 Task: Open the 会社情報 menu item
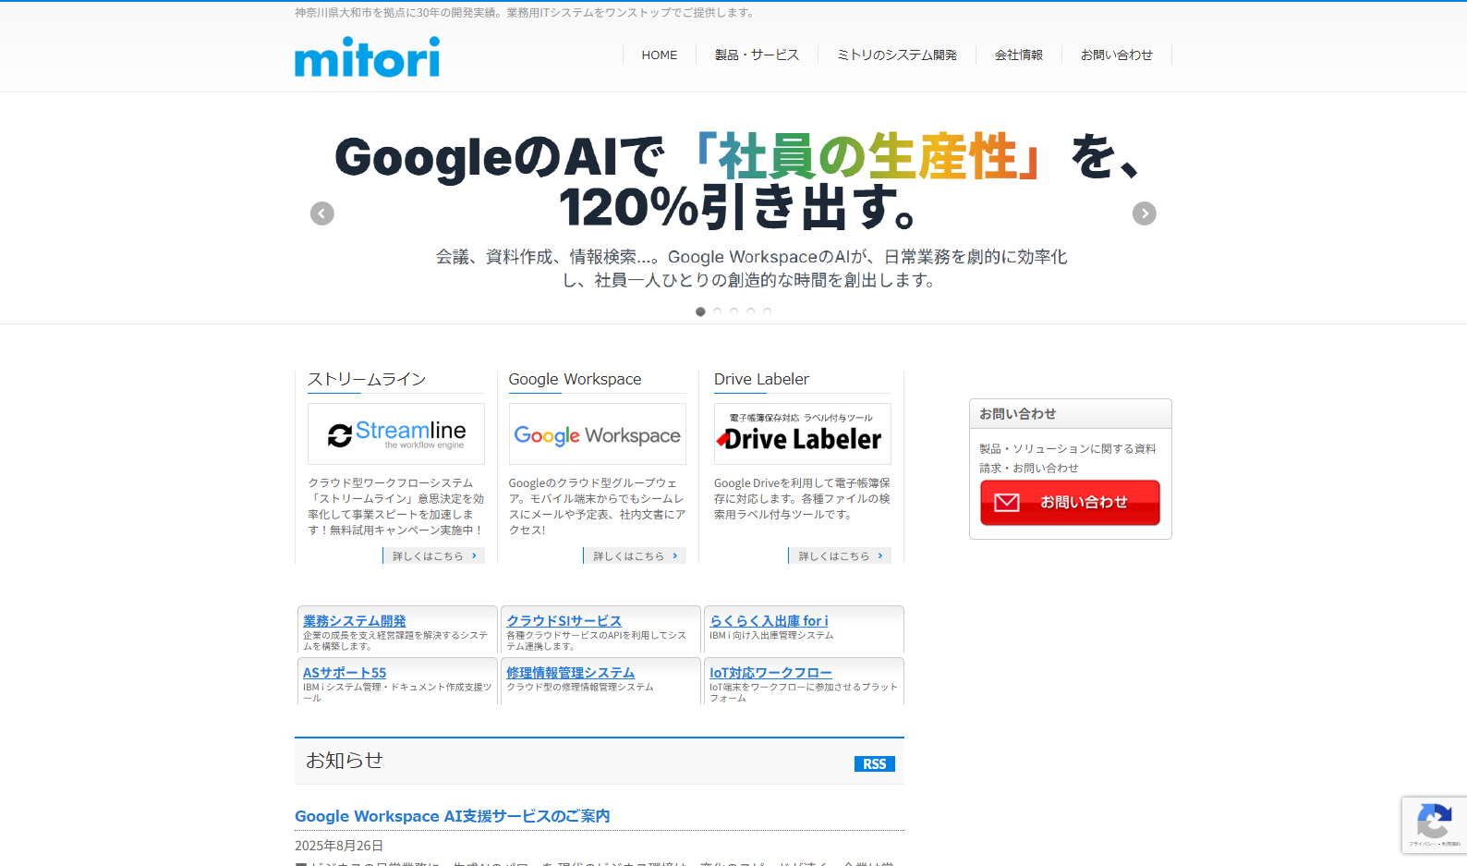click(1018, 55)
